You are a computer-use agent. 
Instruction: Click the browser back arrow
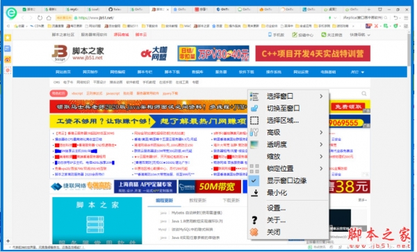pos(23,18)
